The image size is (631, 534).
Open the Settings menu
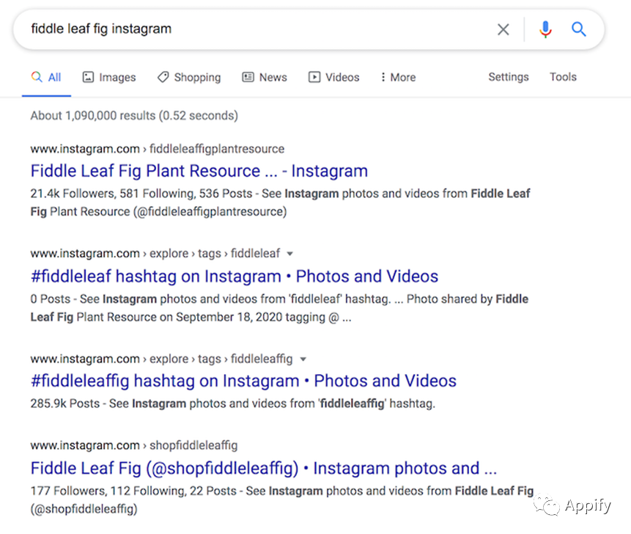click(509, 77)
